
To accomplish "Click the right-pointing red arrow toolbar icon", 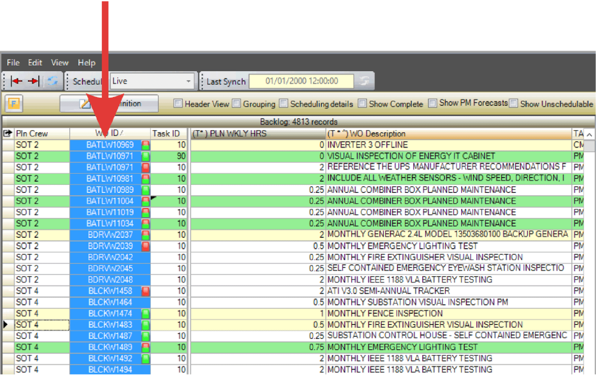I will pyautogui.click(x=33, y=81).
